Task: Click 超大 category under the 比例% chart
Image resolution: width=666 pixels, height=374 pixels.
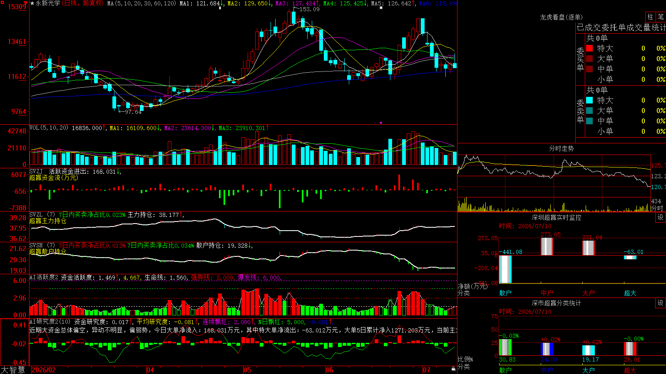Action: pyautogui.click(x=630, y=370)
